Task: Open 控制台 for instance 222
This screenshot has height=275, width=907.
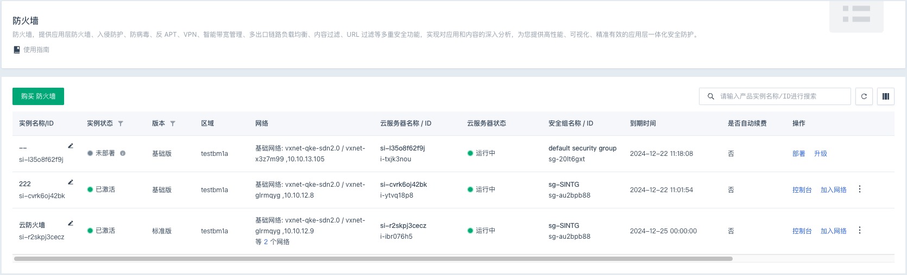Action: (x=802, y=190)
